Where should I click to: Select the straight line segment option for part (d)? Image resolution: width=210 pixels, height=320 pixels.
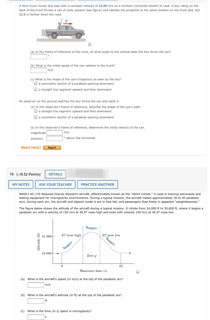36,111
